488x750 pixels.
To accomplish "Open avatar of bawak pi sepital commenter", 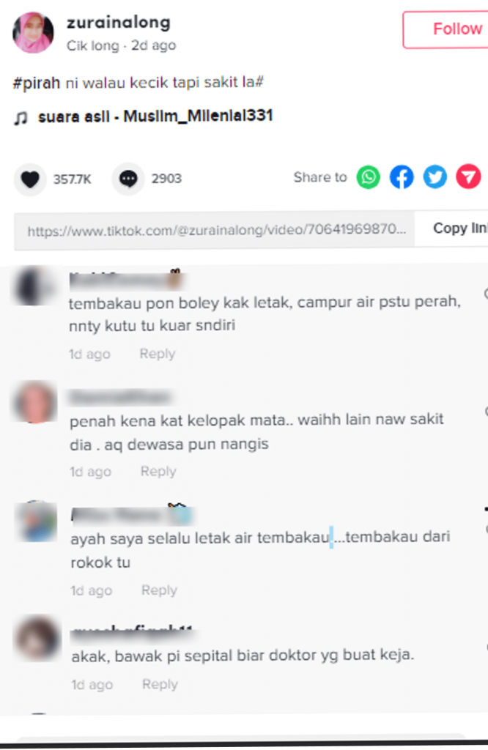I will pos(38,639).
